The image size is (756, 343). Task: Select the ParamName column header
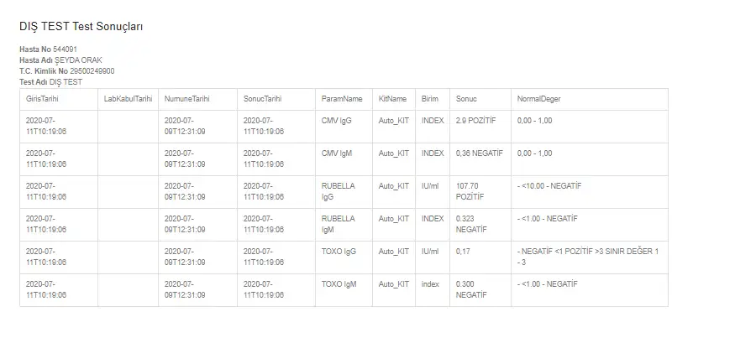[x=342, y=99]
